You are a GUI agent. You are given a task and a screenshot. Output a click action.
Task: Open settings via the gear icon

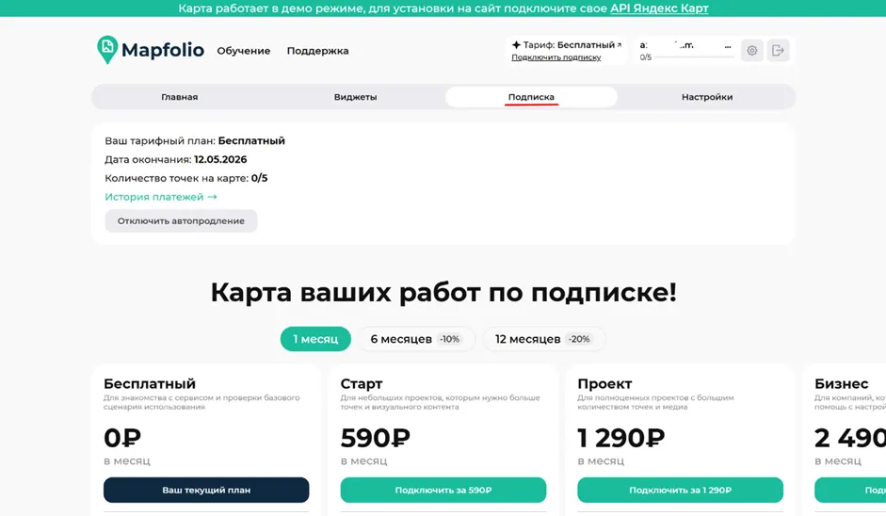click(x=751, y=50)
